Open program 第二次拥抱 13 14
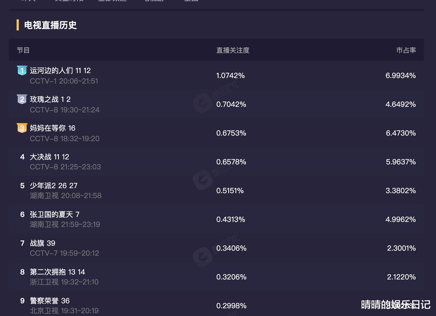 [x=58, y=272]
